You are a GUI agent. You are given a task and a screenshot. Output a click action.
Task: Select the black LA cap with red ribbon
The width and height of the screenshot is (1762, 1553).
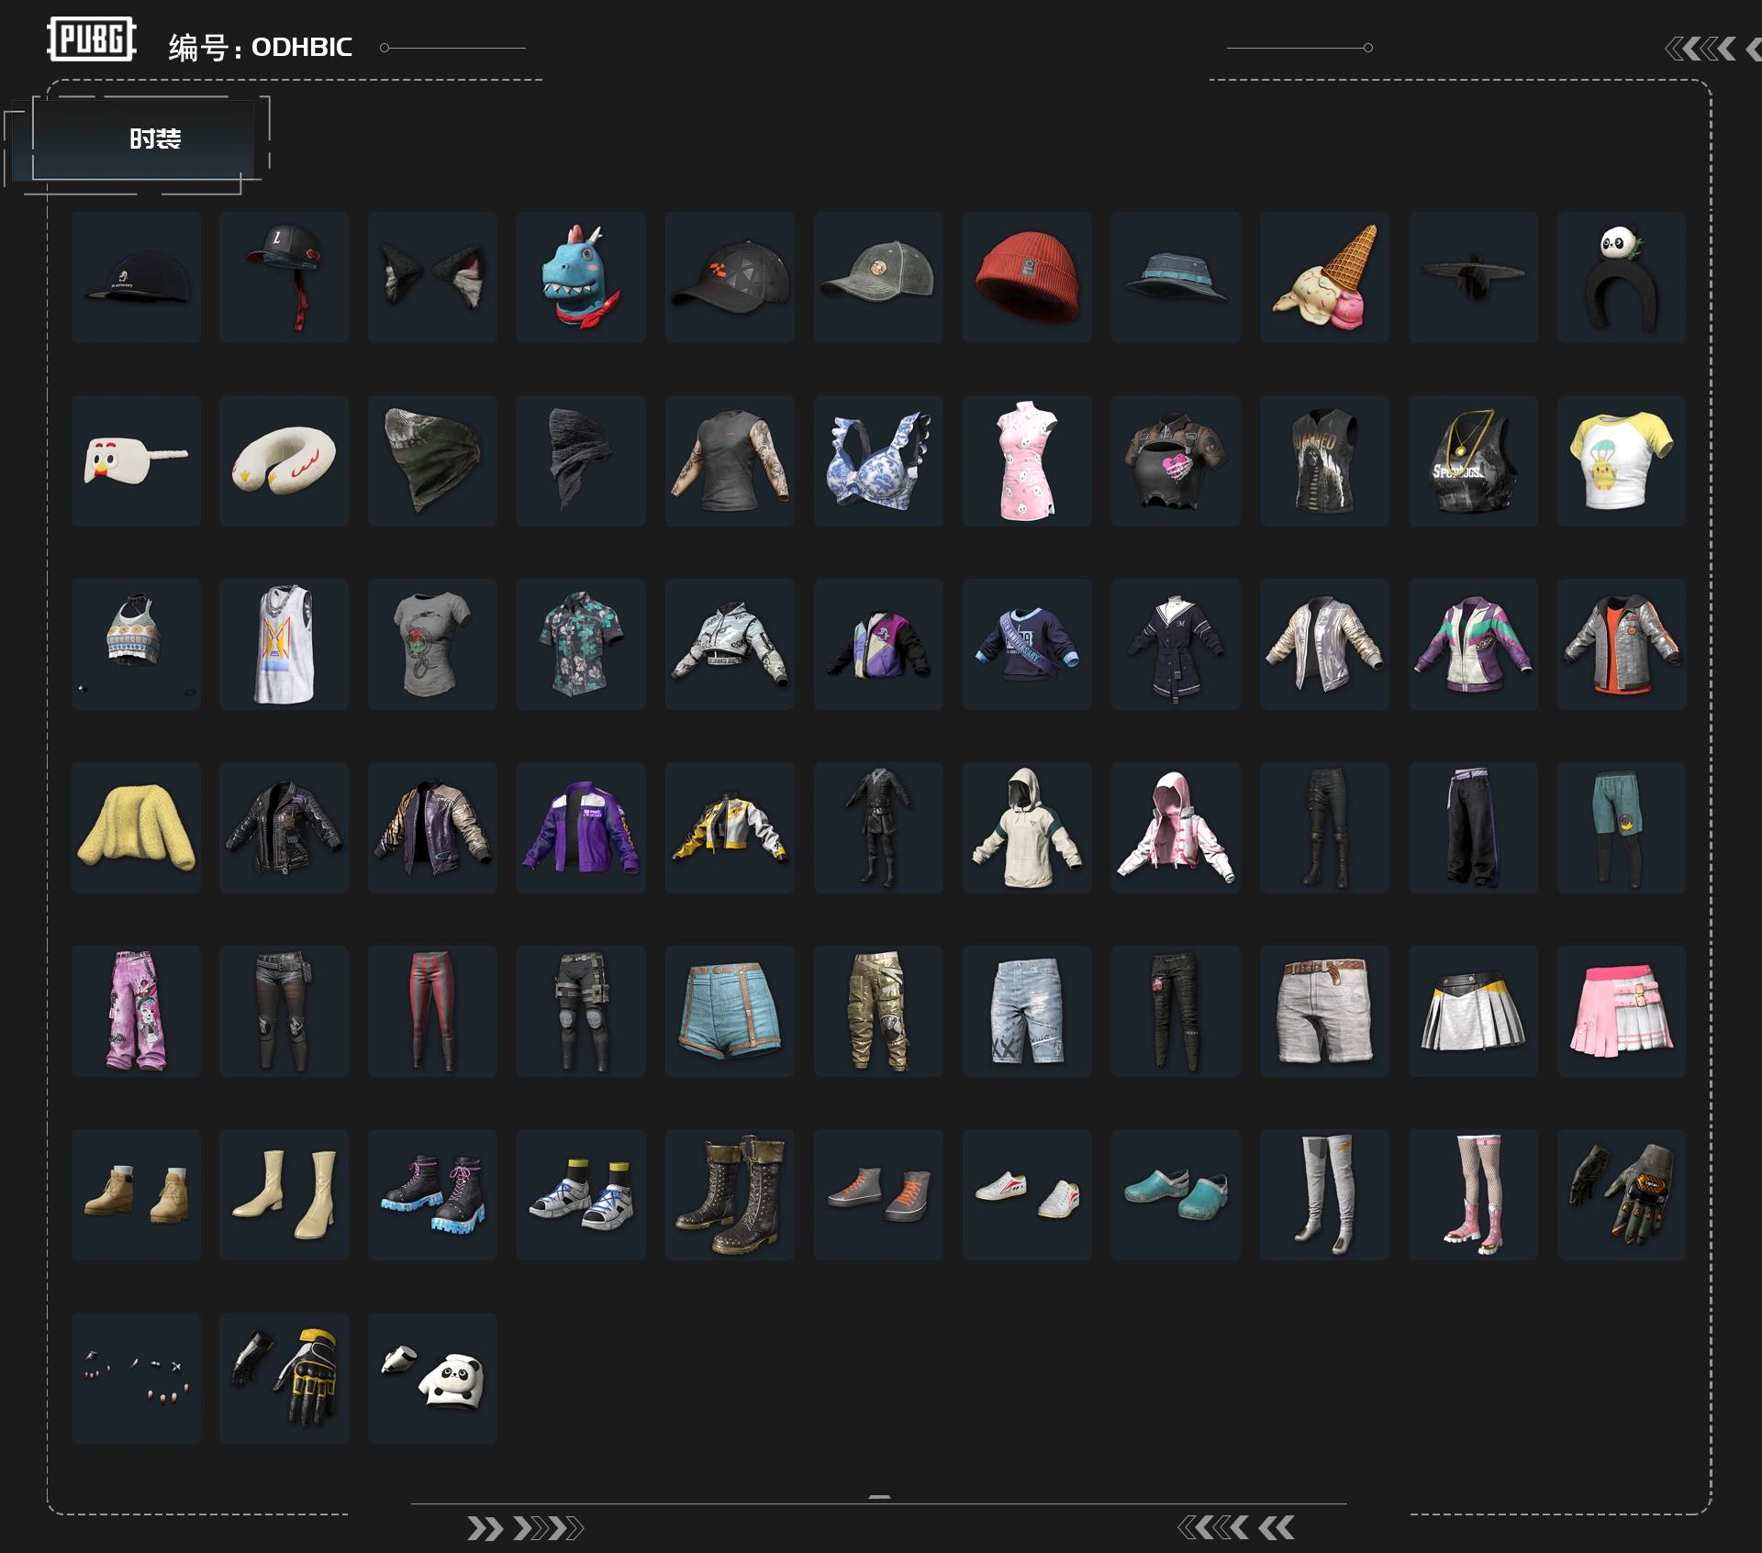tap(284, 277)
